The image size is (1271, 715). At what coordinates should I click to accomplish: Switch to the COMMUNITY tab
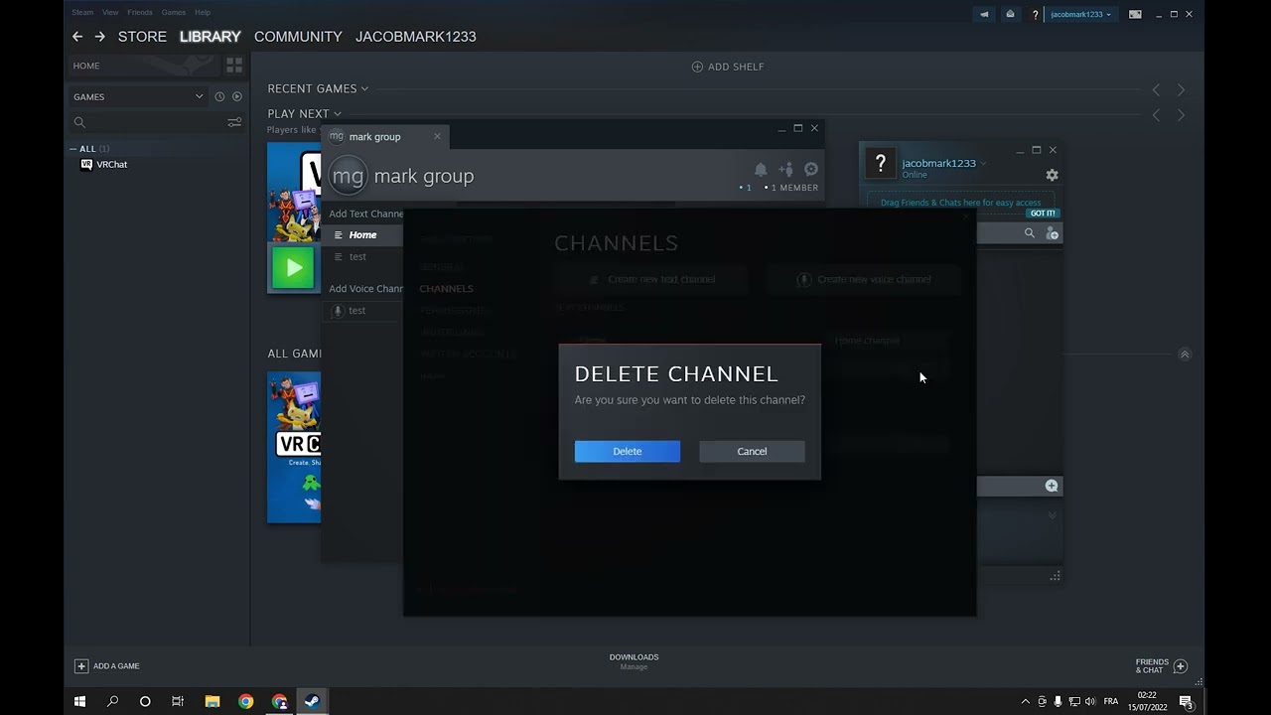click(x=298, y=37)
